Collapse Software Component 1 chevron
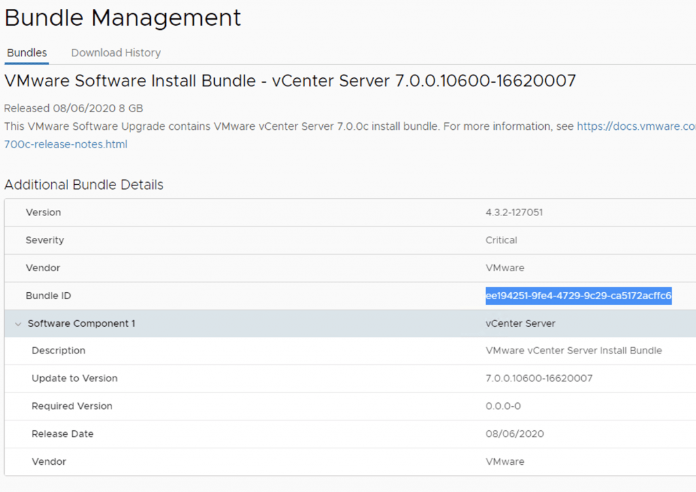Image resolution: width=696 pixels, height=492 pixels. click(x=18, y=323)
